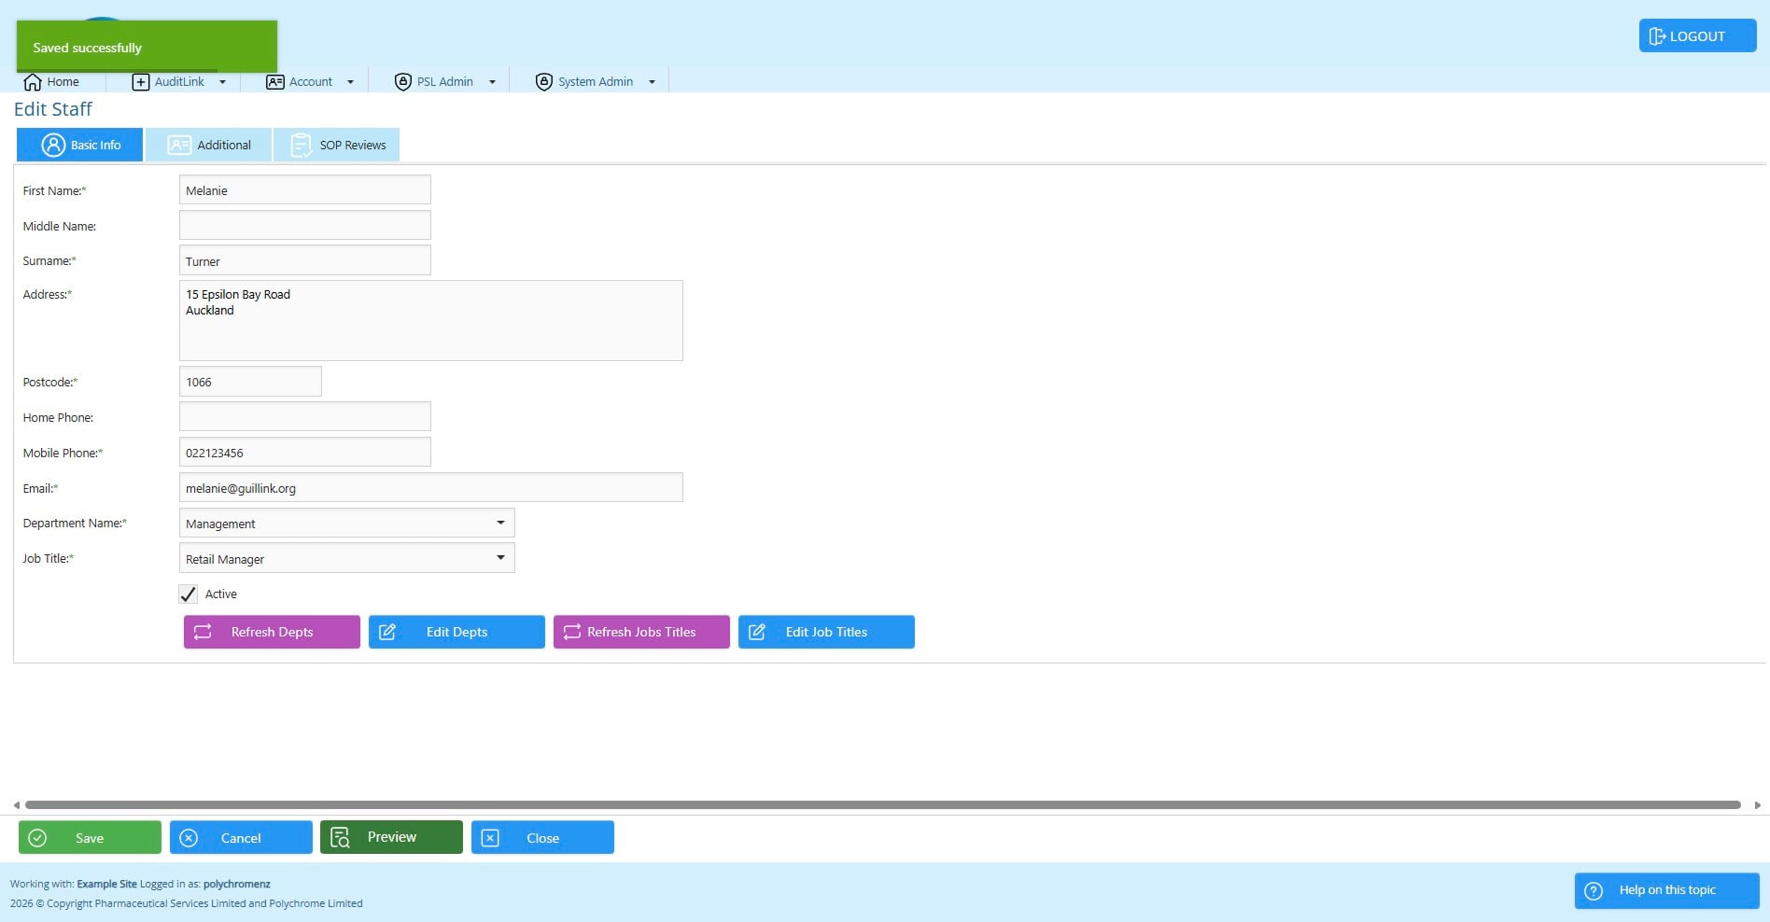This screenshot has width=1770, height=922.
Task: Click the AuditLink plus-box icon
Action: point(141,82)
